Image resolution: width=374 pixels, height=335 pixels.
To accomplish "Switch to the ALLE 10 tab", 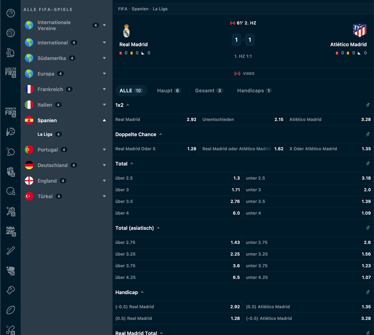I will [x=131, y=90].
